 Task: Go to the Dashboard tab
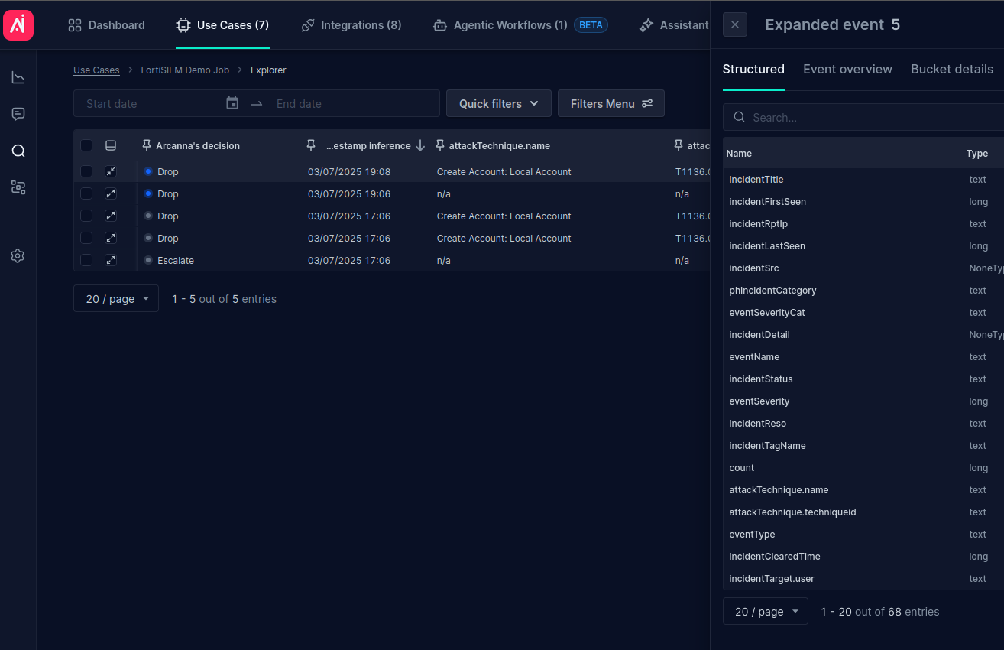click(x=106, y=25)
